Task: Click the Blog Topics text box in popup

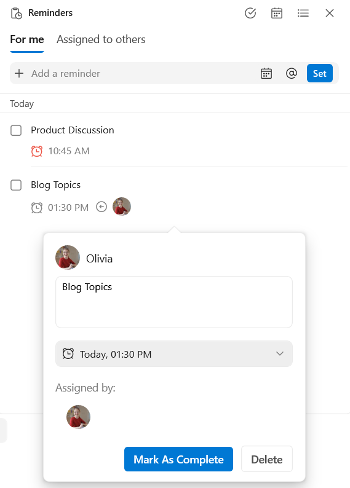Action: [174, 302]
